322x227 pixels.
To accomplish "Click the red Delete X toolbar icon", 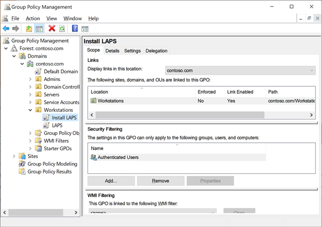I will (52, 28).
